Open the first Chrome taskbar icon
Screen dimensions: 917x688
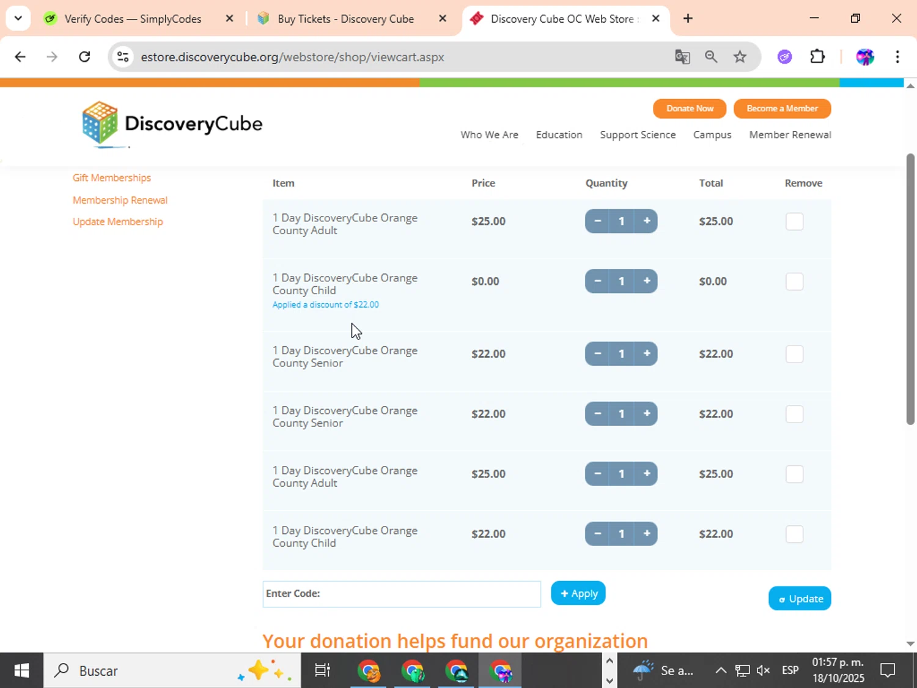click(369, 671)
